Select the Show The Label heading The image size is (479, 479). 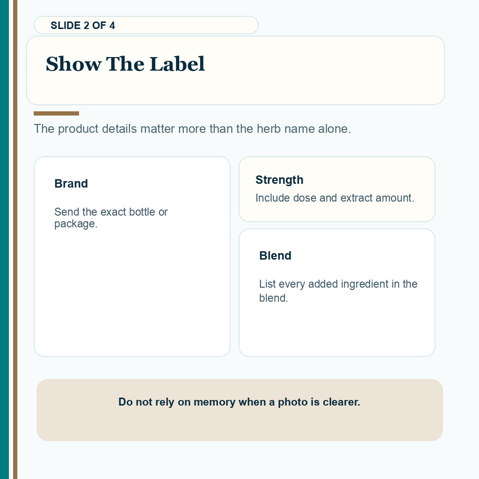[x=125, y=64]
